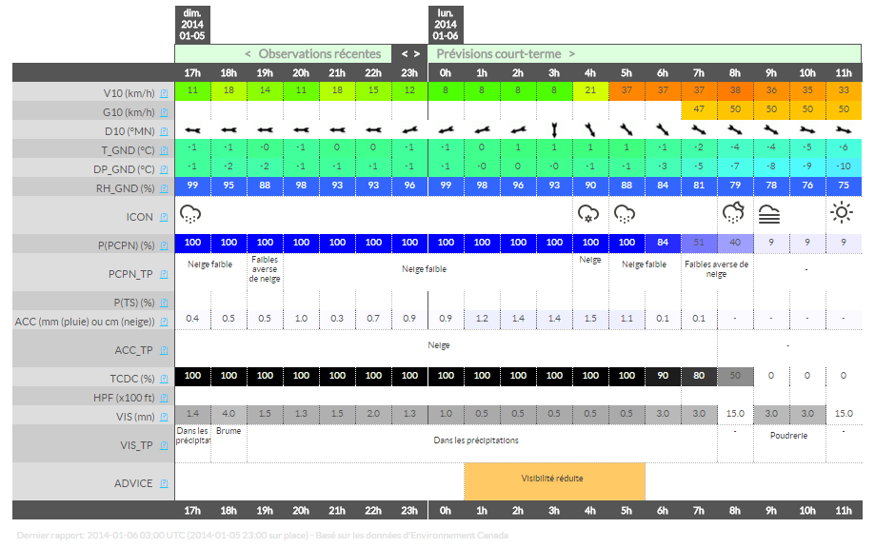Click the Neige precipitation type at 4h
The height and width of the screenshot is (548, 875).
(590, 260)
